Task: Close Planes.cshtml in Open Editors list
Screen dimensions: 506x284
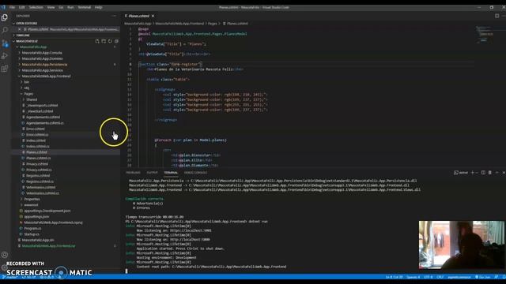Action: [19, 29]
